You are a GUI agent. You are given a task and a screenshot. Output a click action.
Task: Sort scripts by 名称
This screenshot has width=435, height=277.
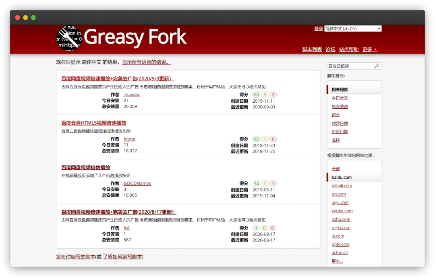pos(336,140)
